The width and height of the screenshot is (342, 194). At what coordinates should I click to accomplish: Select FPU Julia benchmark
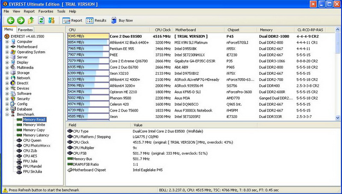30,161
